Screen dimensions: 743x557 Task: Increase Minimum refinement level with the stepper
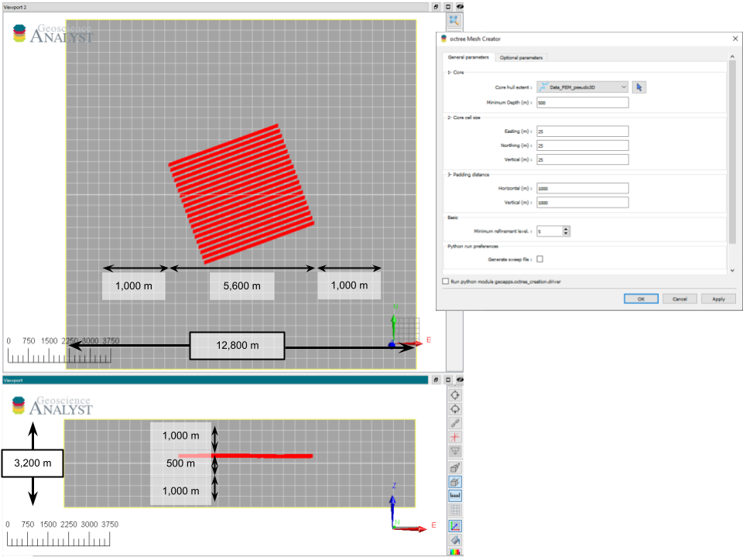(567, 228)
